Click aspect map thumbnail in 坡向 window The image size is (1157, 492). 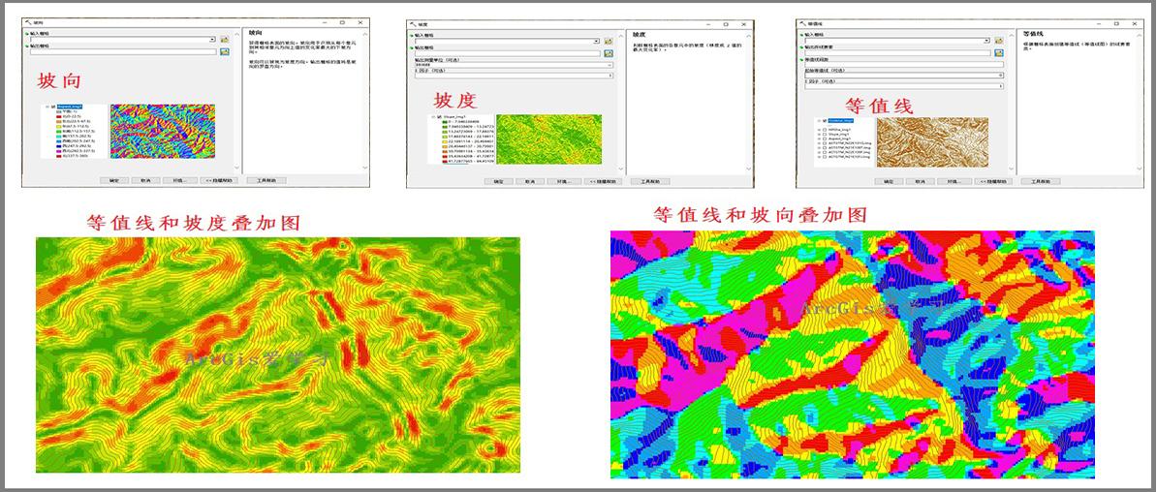pyautogui.click(x=163, y=132)
